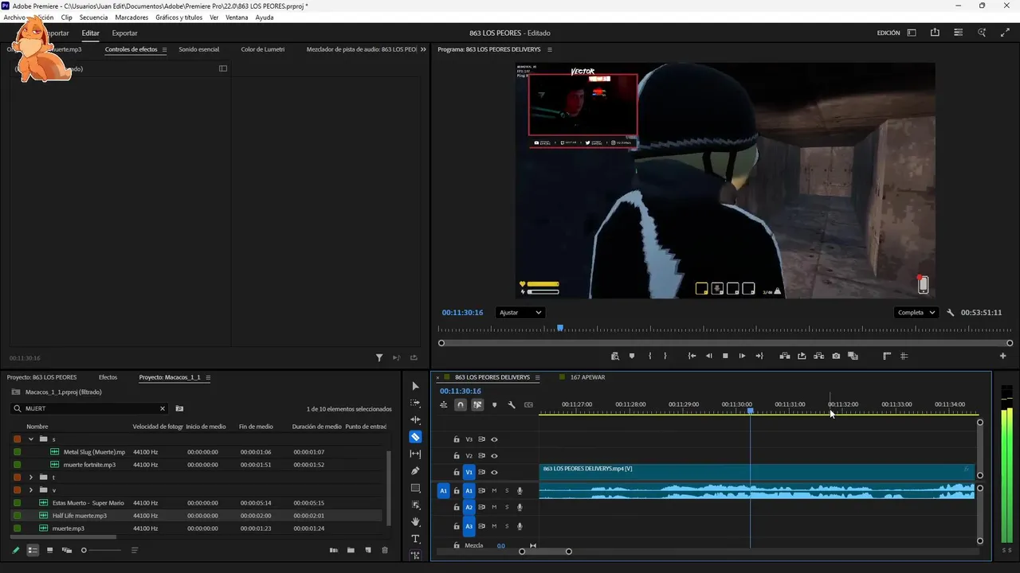Open timeline display settings wrench icon

tap(512, 405)
